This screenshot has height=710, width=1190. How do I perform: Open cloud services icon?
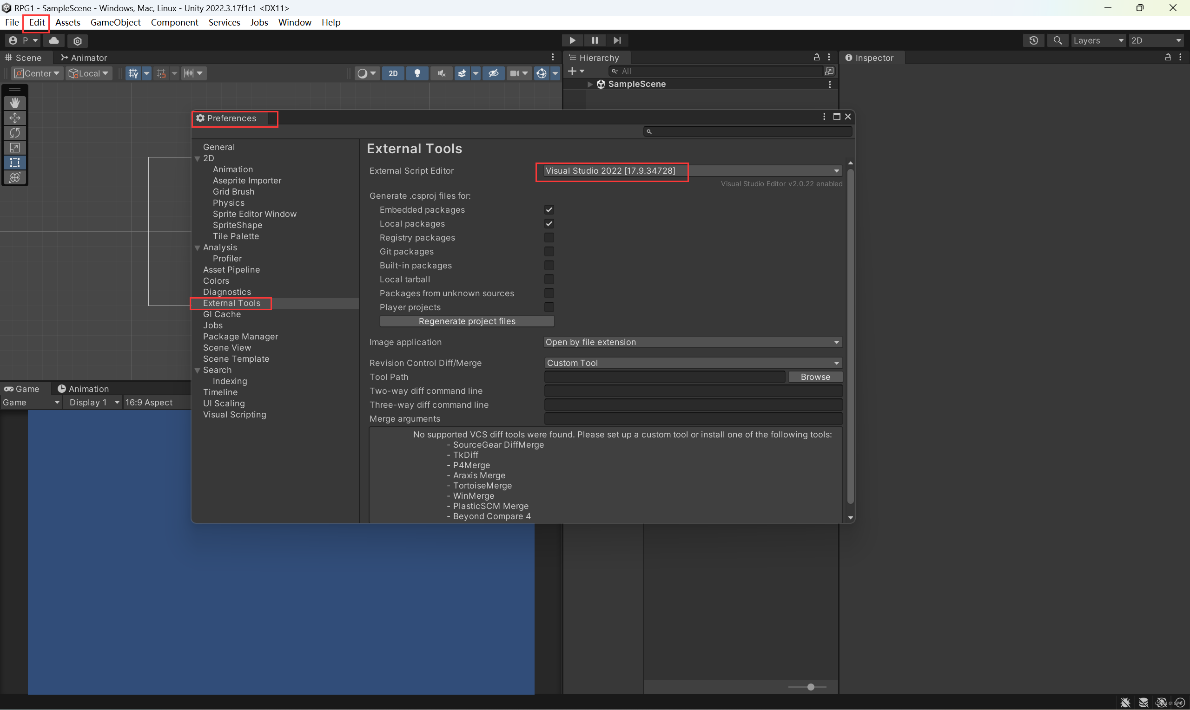pos(54,41)
